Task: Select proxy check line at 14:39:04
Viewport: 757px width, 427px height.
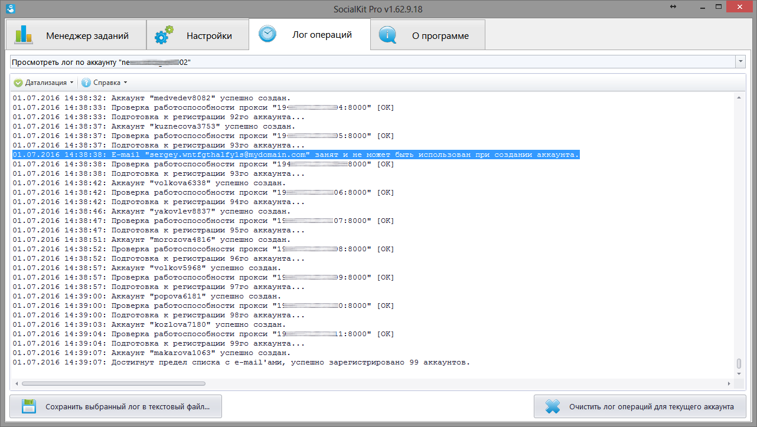Action: pos(203,334)
